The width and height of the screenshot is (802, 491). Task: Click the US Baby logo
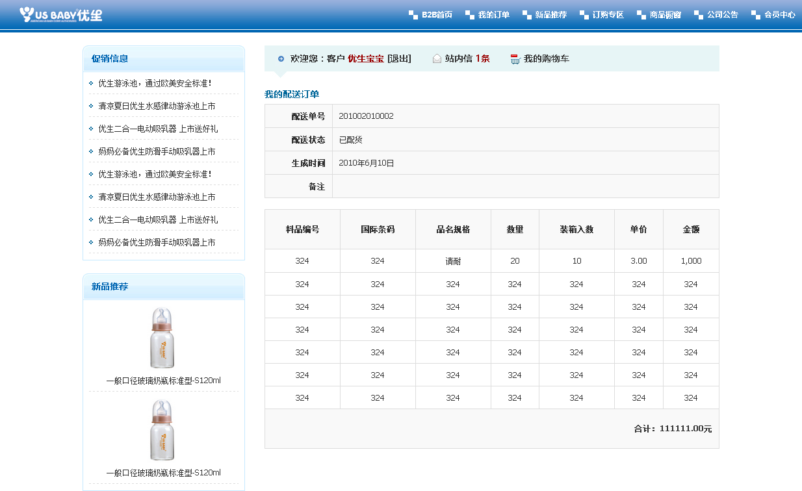(x=60, y=14)
